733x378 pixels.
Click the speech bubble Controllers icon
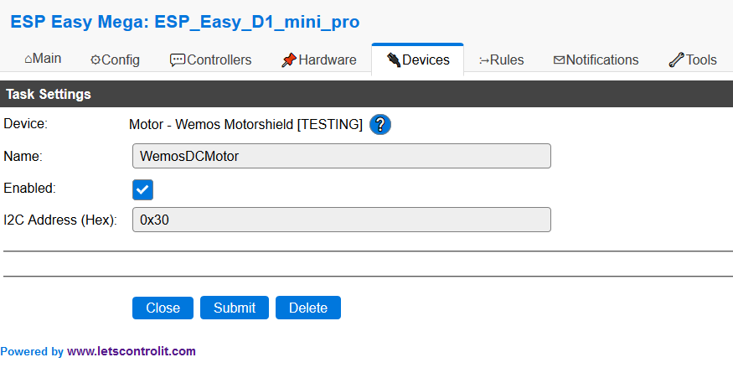178,60
